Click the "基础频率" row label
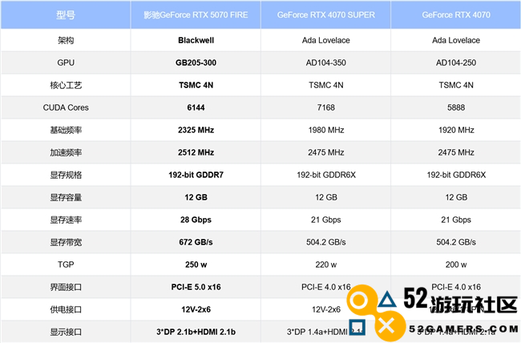The width and height of the screenshot is (521, 343). click(x=66, y=130)
